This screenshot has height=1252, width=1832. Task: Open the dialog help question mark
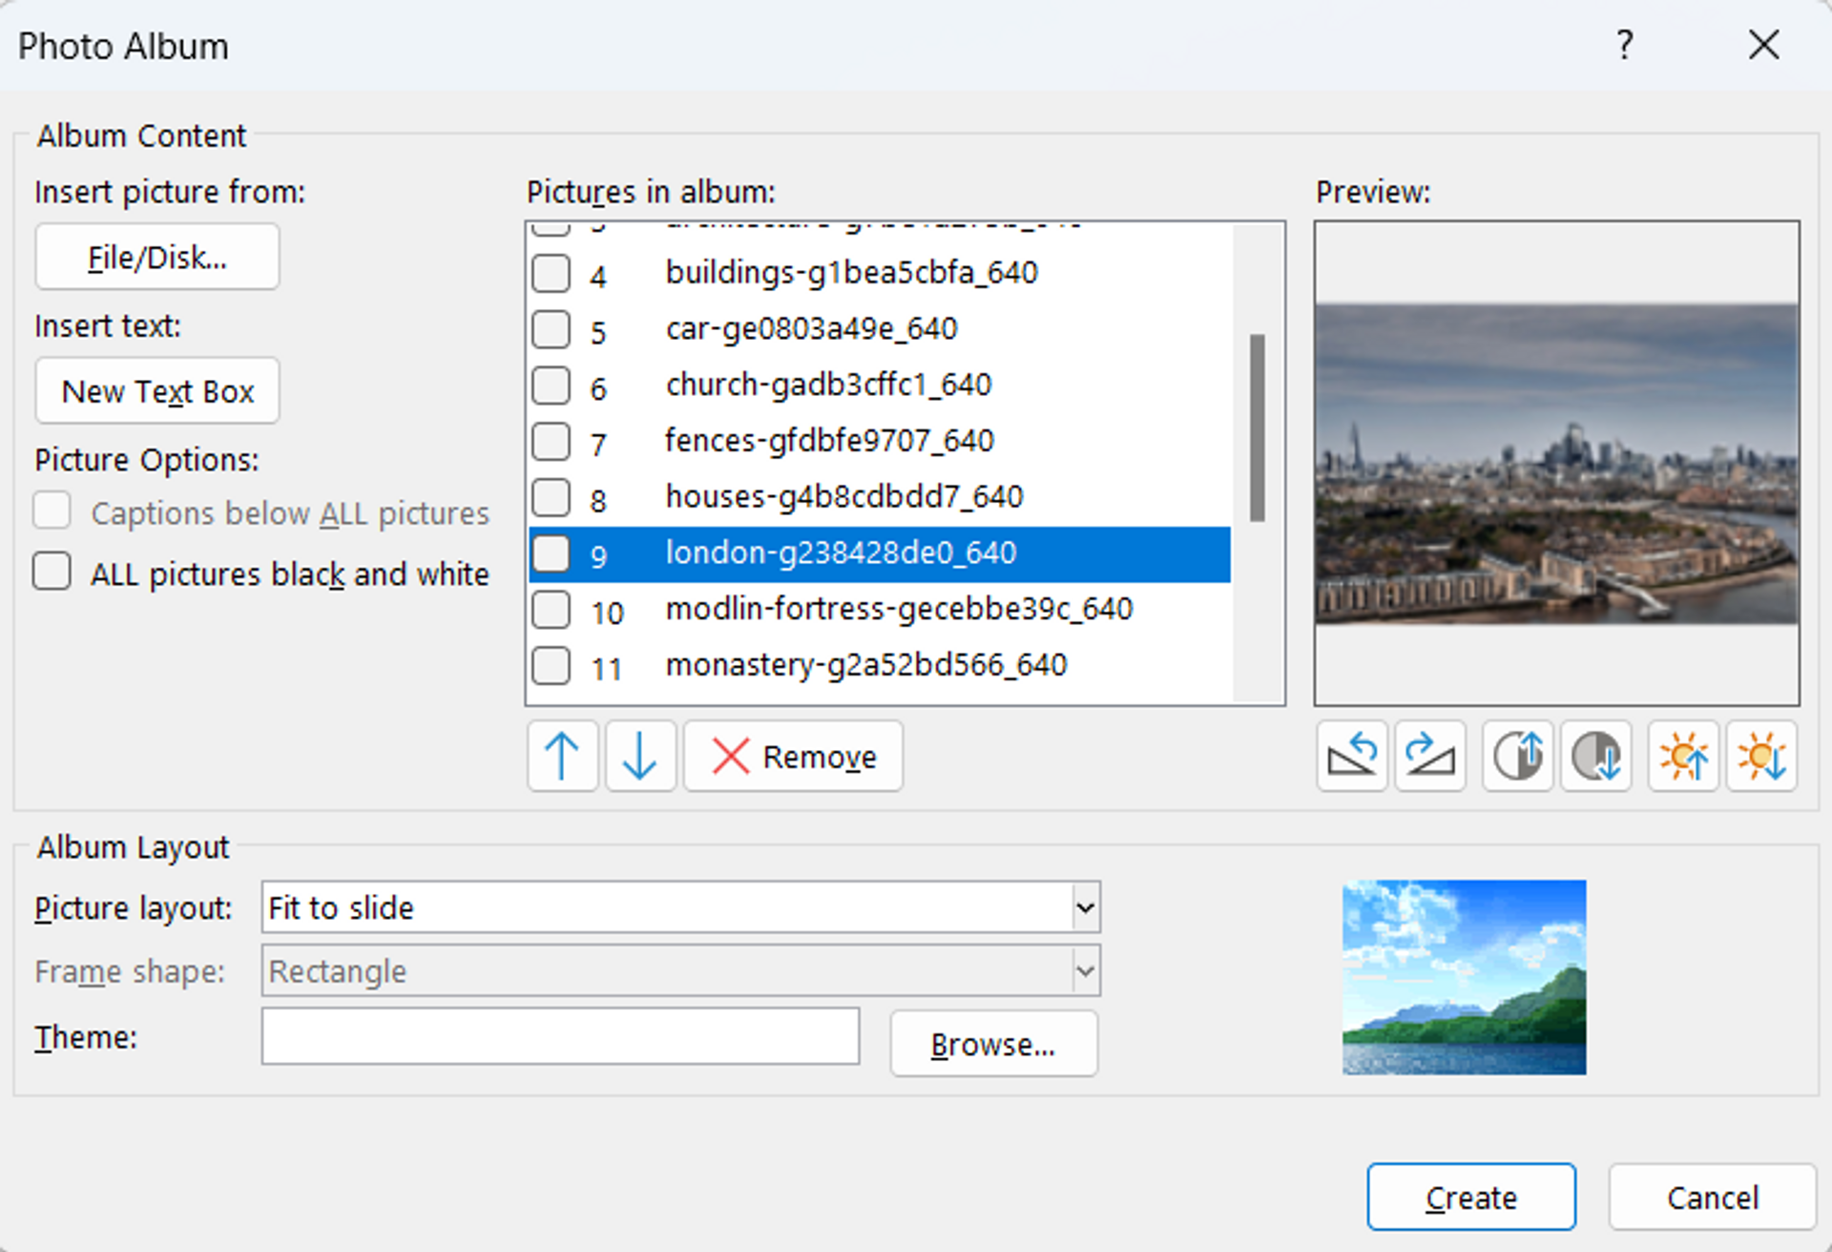click(1625, 45)
